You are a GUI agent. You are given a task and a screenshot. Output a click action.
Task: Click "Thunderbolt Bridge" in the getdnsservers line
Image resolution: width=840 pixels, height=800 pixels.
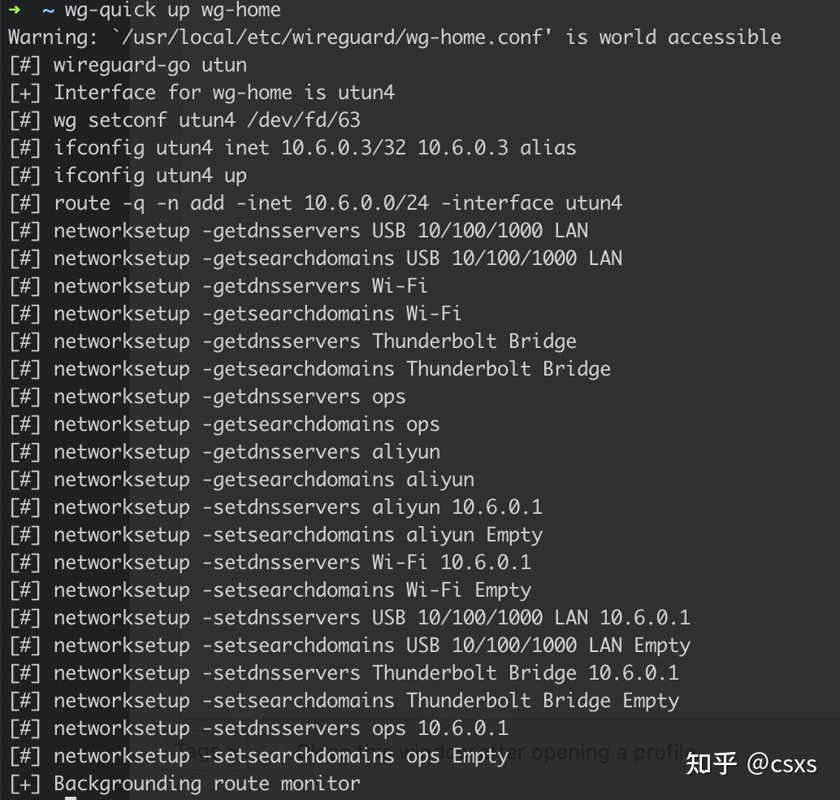pyautogui.click(x=474, y=341)
